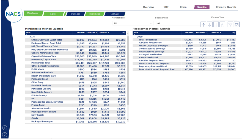The width and height of the screenshot is (242, 139).
Task: Select the Total Foodservice row
Action: click(x=149, y=40)
